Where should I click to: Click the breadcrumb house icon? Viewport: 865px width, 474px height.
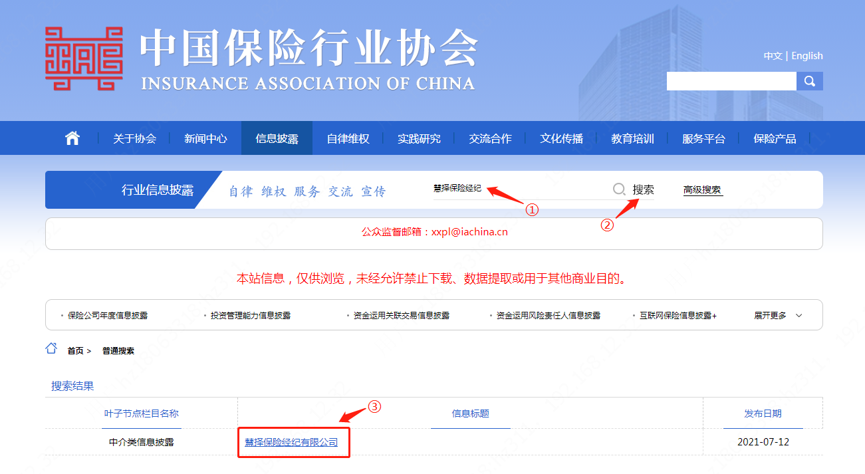pyautogui.click(x=51, y=349)
